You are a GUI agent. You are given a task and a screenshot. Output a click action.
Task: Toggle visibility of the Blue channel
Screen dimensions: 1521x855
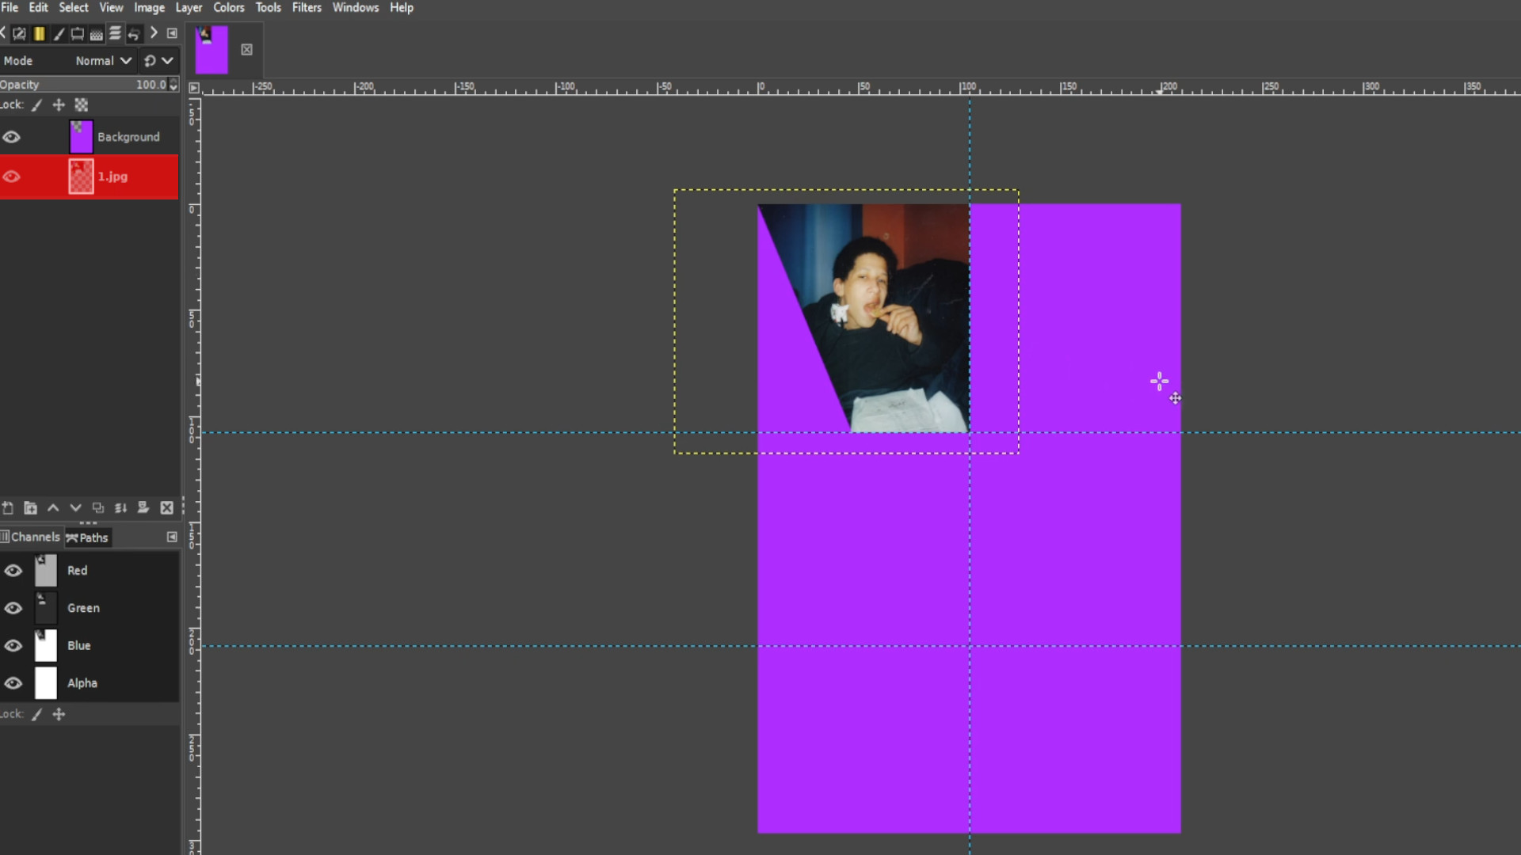pyautogui.click(x=13, y=645)
